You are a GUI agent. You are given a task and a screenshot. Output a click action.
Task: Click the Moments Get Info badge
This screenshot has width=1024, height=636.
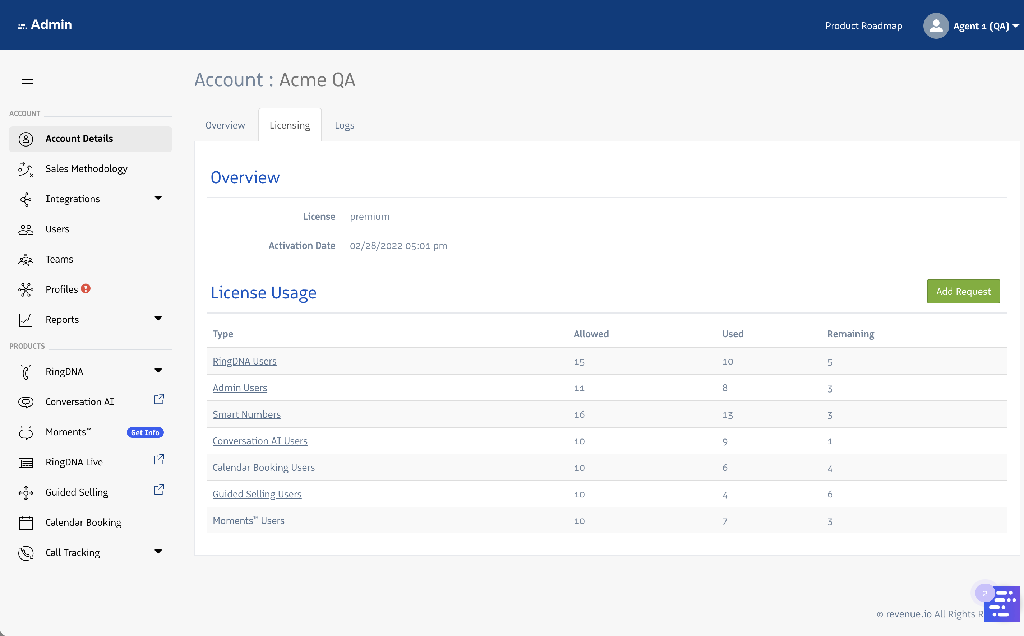click(145, 432)
